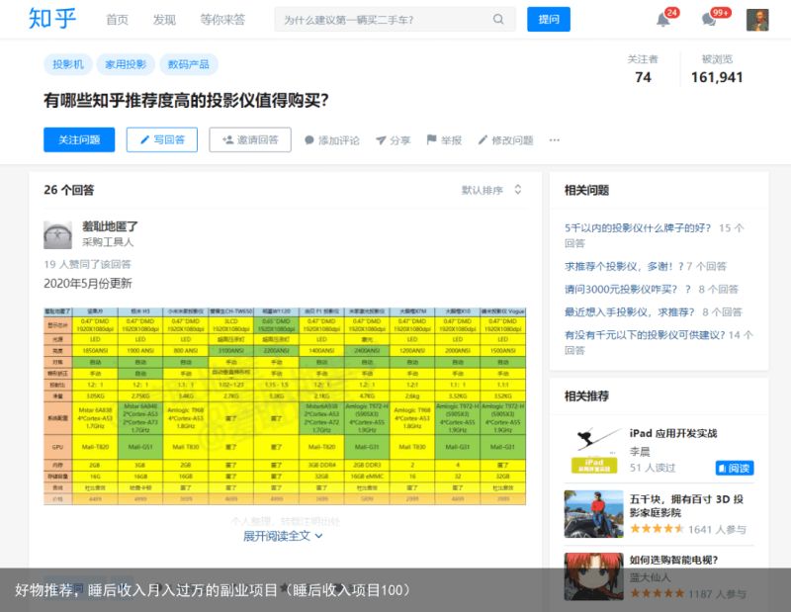Click the 邀请回答 button
Viewport: 791px width, 612px height.
tap(250, 139)
